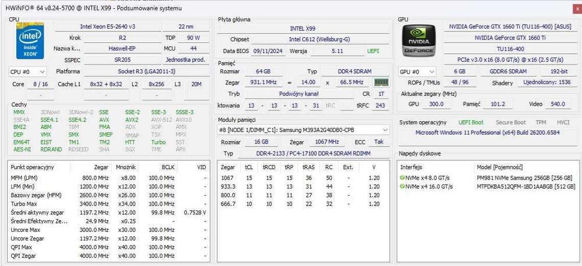Screen dimensions: 582x266
Task: Click the R2 stepping value
Action: pyautogui.click(x=122, y=38)
